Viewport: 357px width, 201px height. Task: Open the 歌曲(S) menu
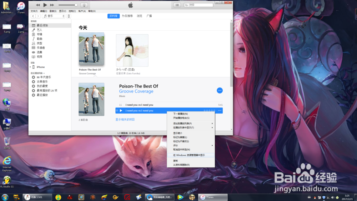(53, 11)
